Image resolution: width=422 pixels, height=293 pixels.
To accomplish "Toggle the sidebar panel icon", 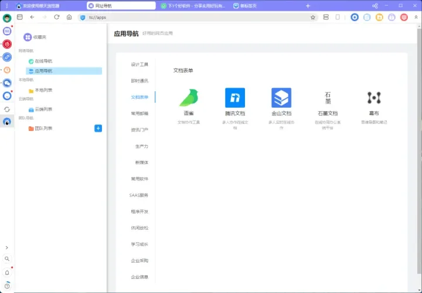I will click(20, 17).
